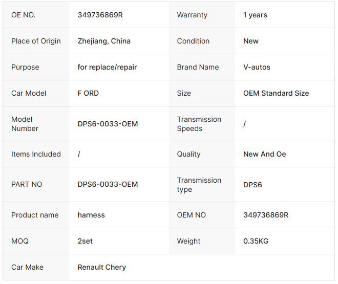Click the Transmission Speeds label
Image resolution: width=338 pixels, height=284 pixels.
[199, 124]
